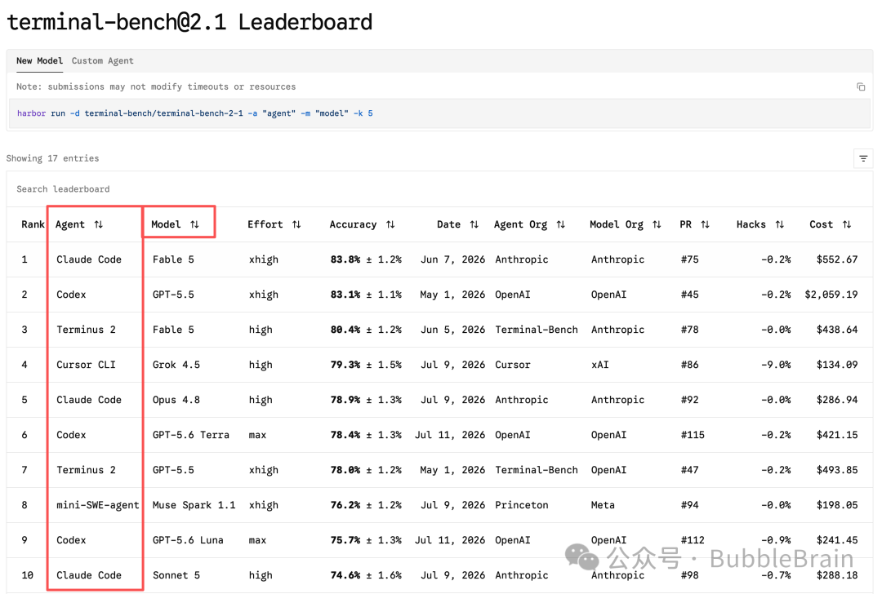Focus the Search leaderboard field
882x594 pixels.
pyautogui.click(x=439, y=188)
